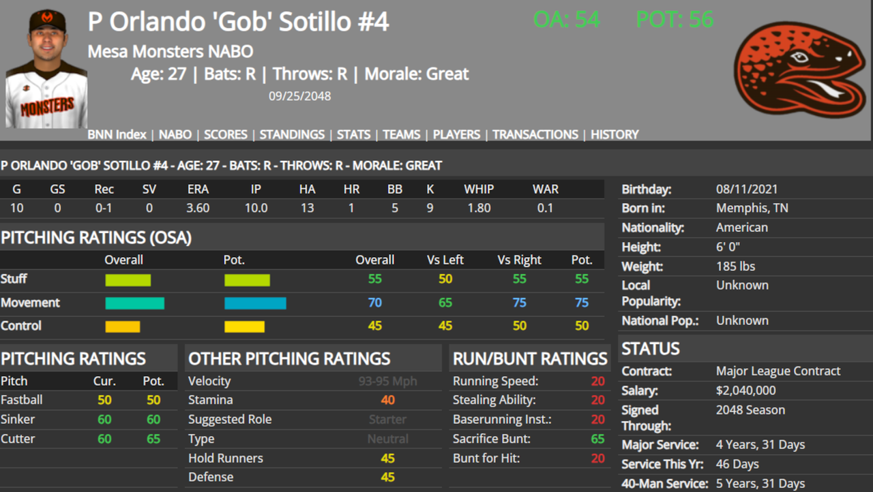
Task: Open the STATS menu link
Action: click(x=353, y=134)
